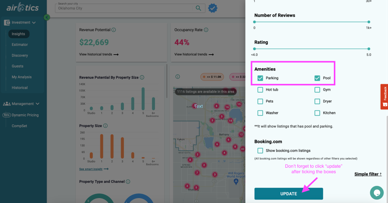Open Property Size info icon
This screenshot has height=203, width=388.
pyautogui.click(x=105, y=126)
